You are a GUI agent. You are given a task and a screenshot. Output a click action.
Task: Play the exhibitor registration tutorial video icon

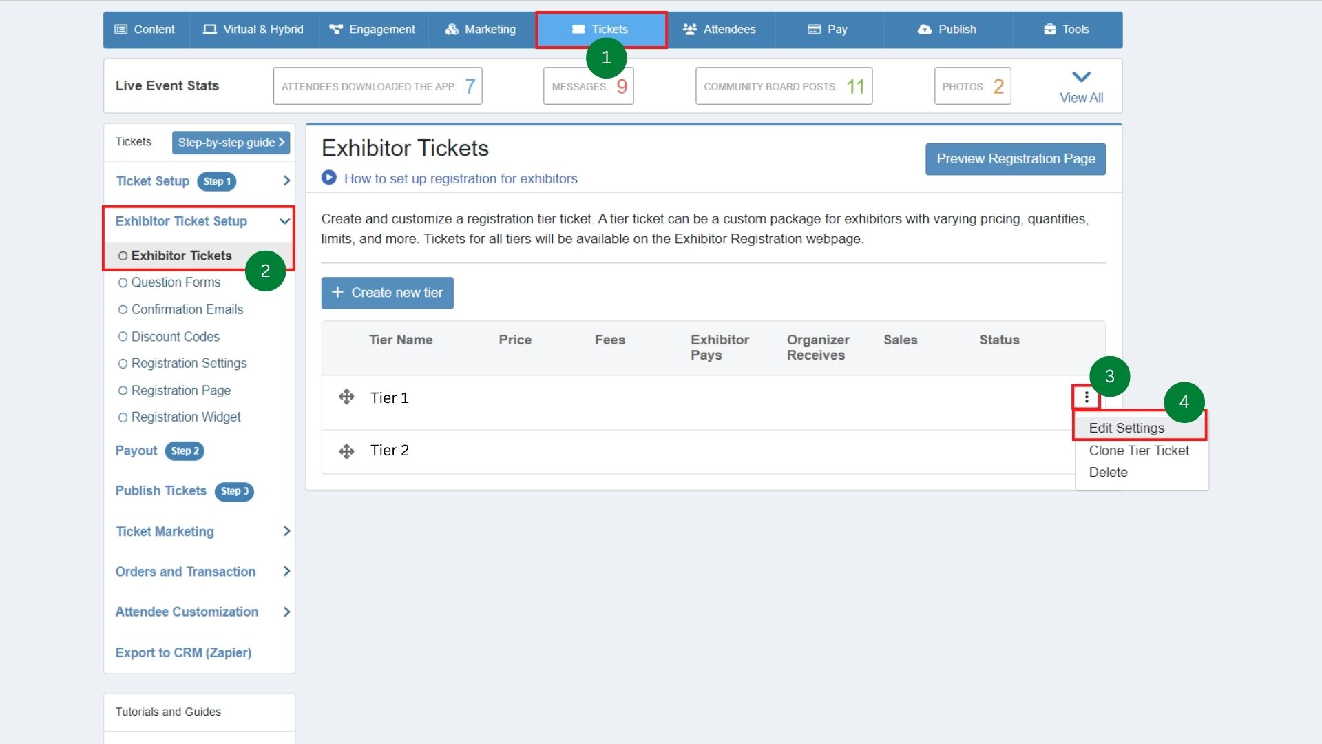(329, 178)
